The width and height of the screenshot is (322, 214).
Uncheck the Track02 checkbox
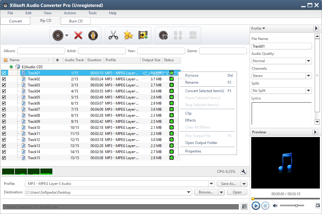(4, 79)
